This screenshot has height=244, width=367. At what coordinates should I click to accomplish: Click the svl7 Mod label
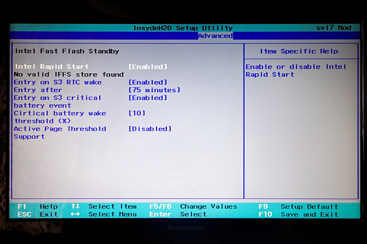334,28
